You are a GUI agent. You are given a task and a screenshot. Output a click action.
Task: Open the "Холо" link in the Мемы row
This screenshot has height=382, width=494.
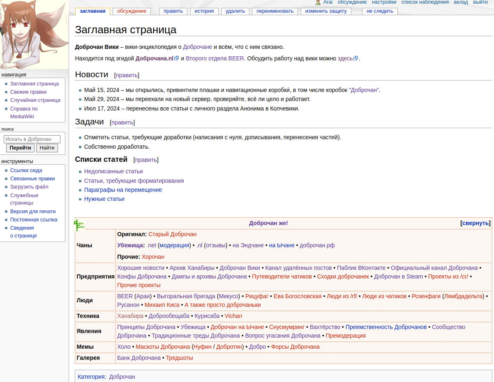pyautogui.click(x=124, y=347)
